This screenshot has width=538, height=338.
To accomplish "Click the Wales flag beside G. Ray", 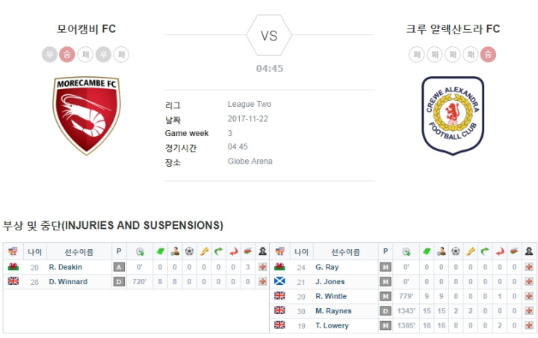I will 279,266.
